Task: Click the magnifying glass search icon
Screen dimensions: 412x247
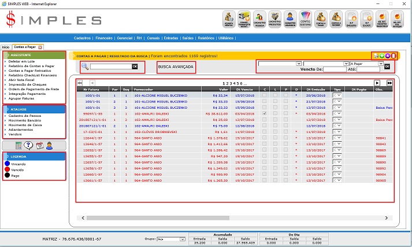Action: pos(84,67)
